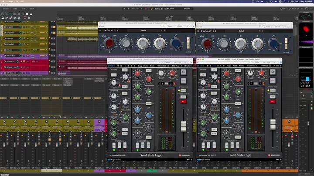Toggle Equaliser EQ in switch, Conga Hi SSL
The width and height of the screenshot is (314, 176).
137,145
